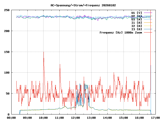Click the 10:00 x-axis time label
The width and height of the screenshot is (161, 121).
(43, 118)
